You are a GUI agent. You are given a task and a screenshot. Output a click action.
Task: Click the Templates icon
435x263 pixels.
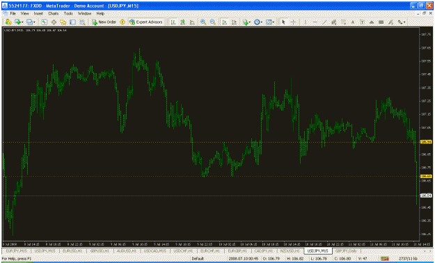(x=269, y=22)
